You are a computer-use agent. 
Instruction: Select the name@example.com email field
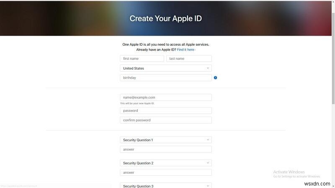click(166, 97)
